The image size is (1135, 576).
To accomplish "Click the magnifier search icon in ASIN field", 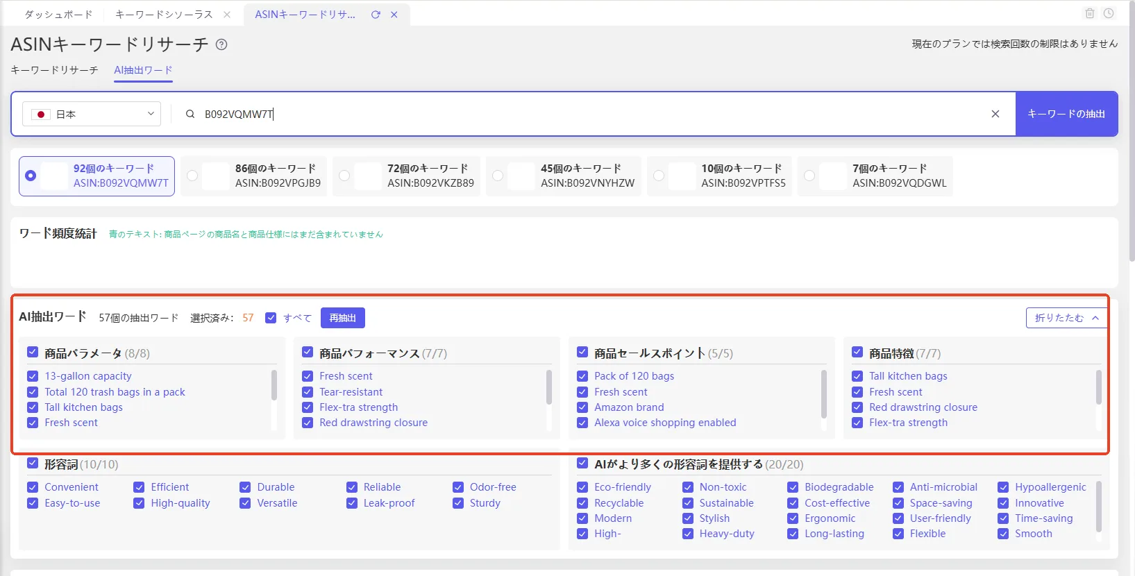I will (x=190, y=114).
